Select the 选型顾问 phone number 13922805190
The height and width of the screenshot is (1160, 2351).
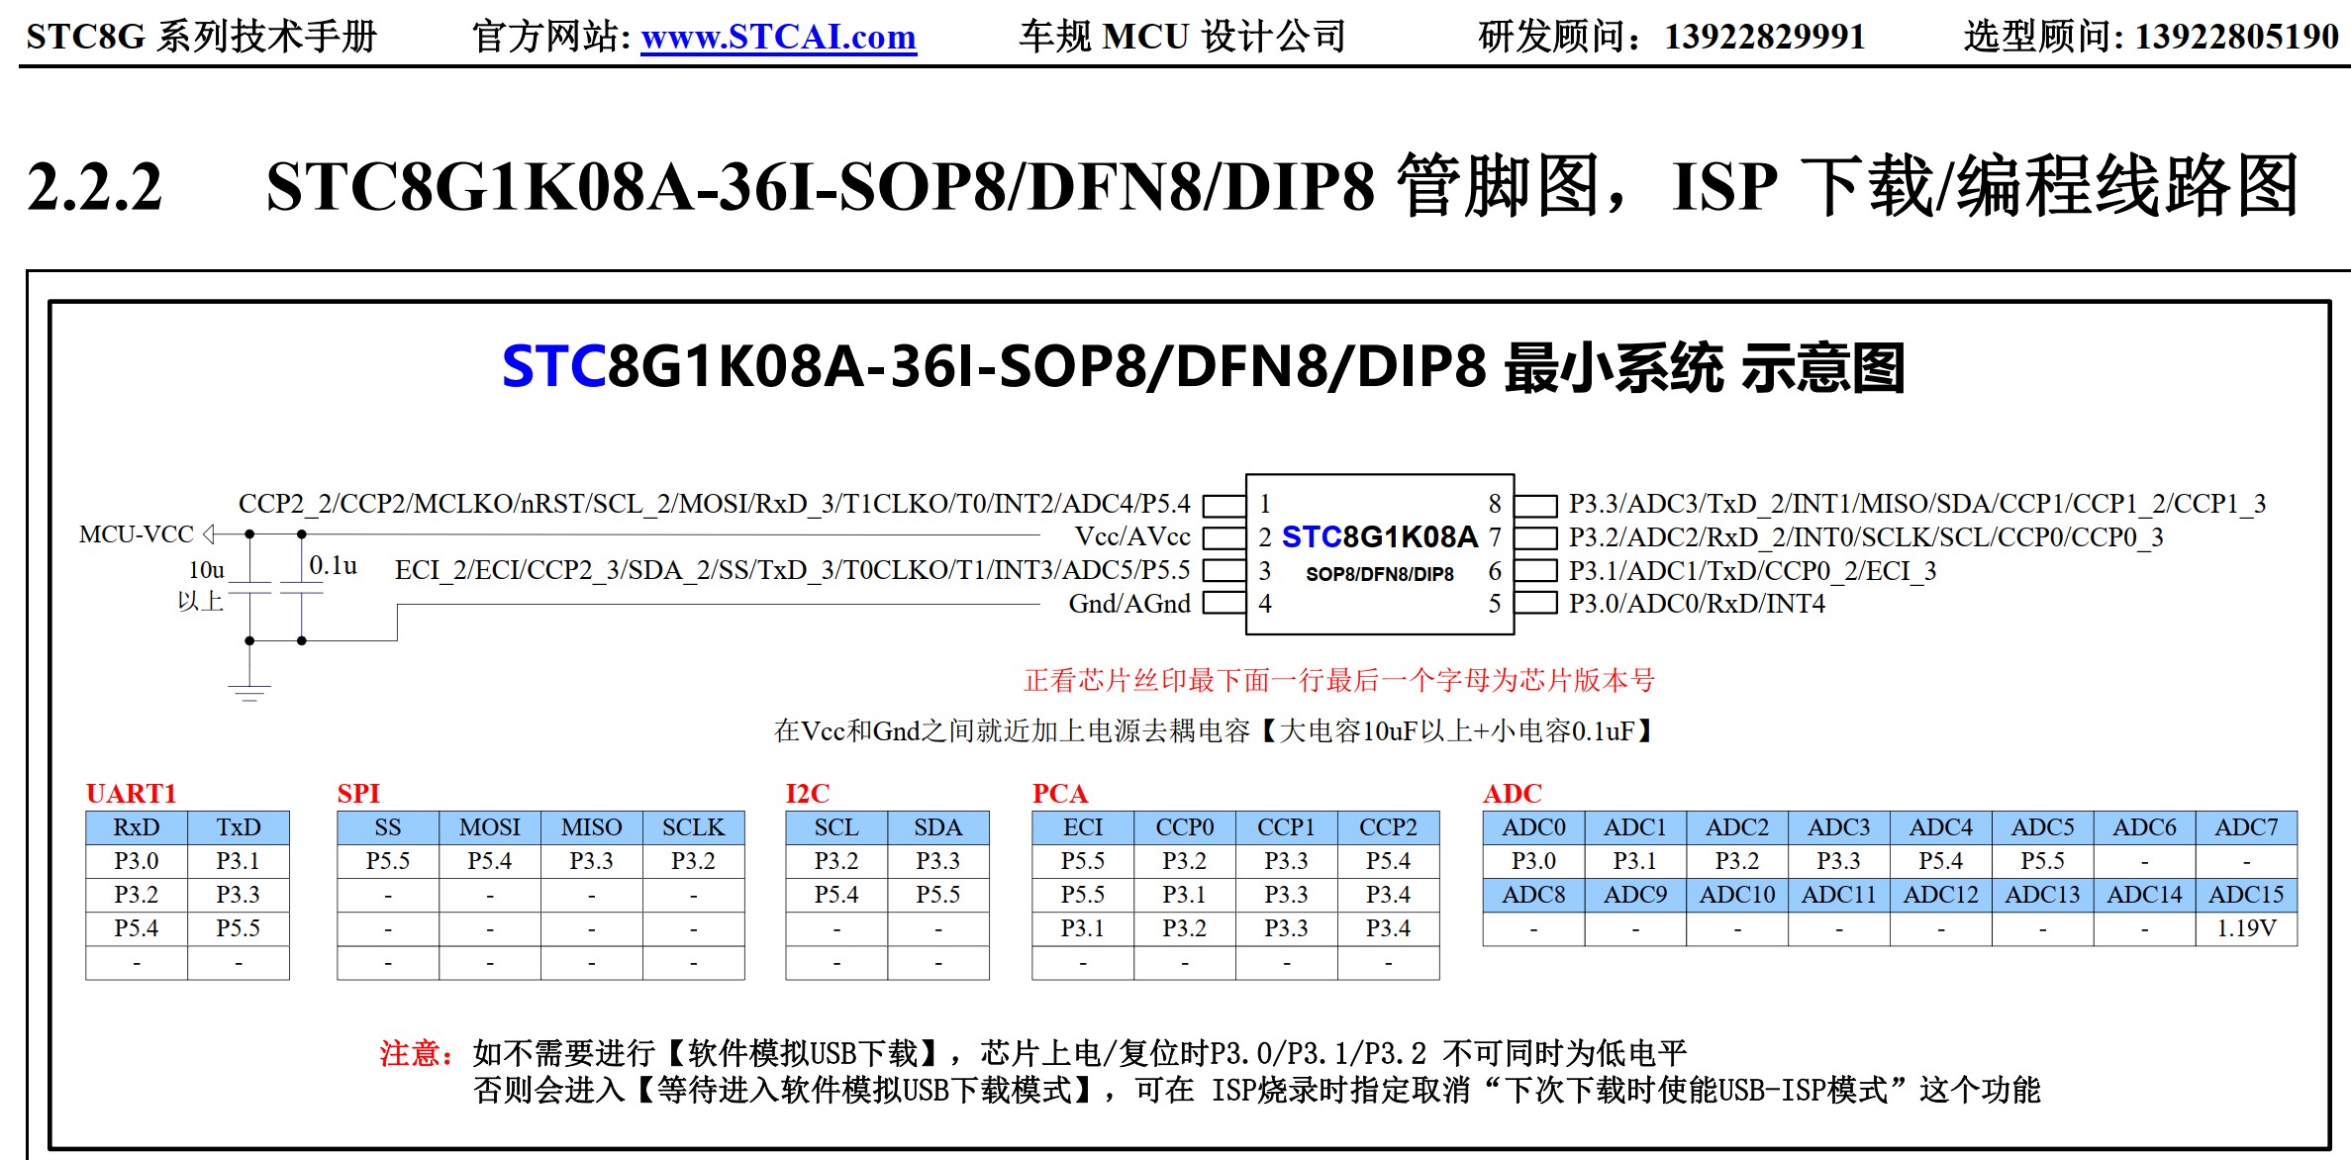pos(2237,37)
